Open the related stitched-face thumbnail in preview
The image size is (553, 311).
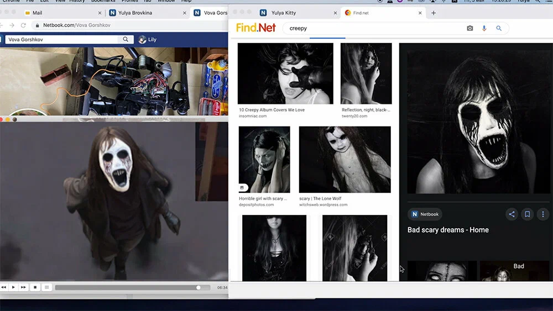click(x=442, y=271)
